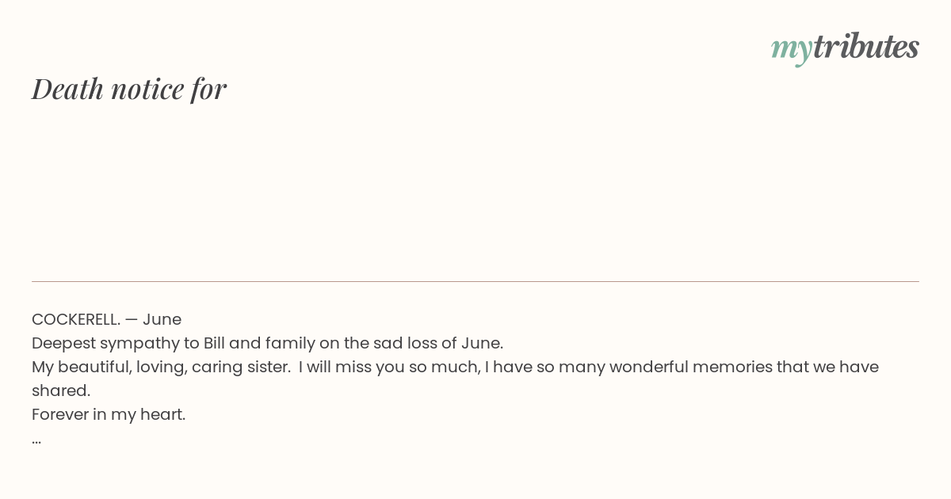Click the word 'heart.' in the last line
Screen dimensions: 951x499
pos(163,414)
